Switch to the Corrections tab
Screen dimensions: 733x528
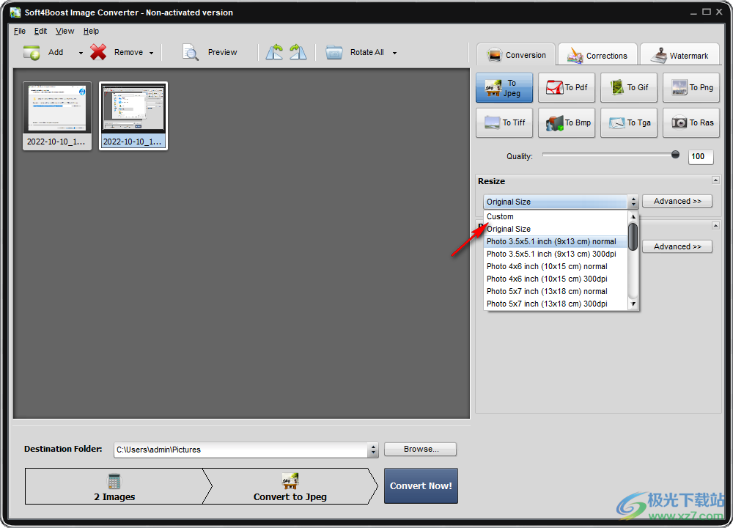[597, 56]
